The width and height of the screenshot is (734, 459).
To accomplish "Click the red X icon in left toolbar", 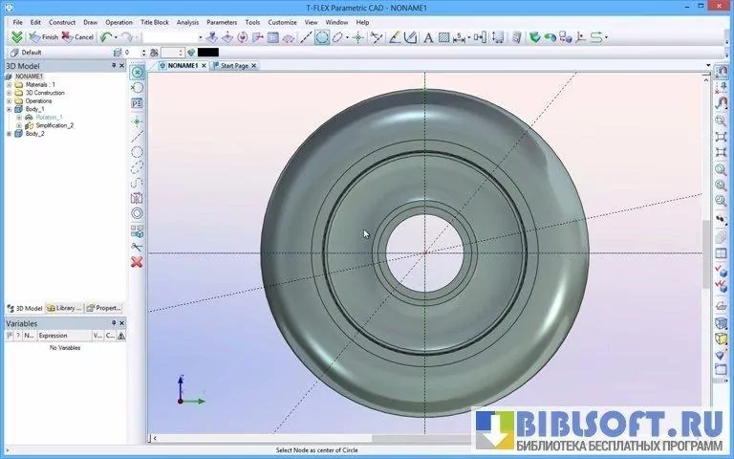I will (137, 261).
